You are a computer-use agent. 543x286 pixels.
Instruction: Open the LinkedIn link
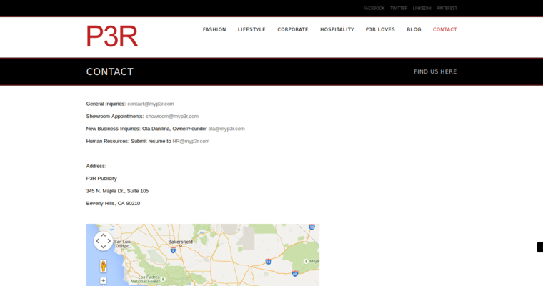[x=422, y=9]
